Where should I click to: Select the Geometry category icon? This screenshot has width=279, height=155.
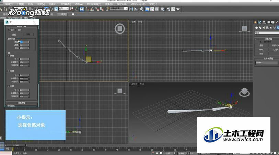[x=256, y=28]
